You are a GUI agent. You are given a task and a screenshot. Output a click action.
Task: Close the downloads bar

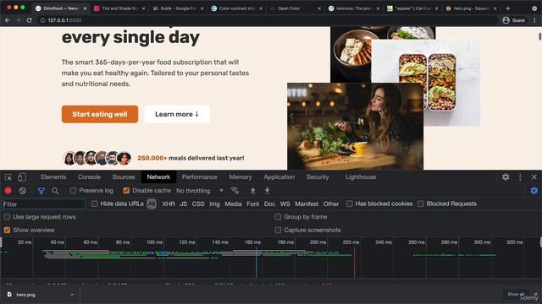tap(536, 294)
